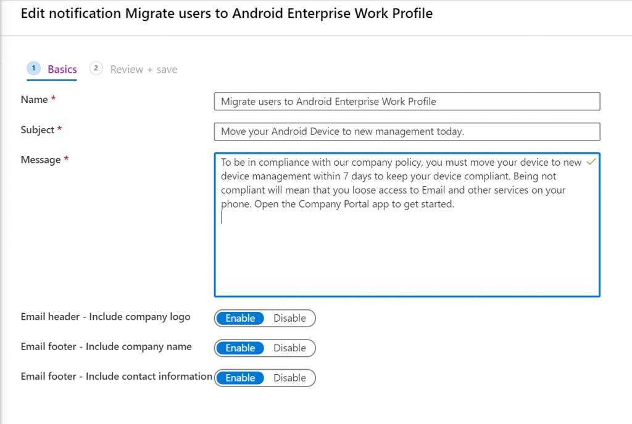Click inside the Name input field
This screenshot has width=632, height=424.
pyautogui.click(x=406, y=101)
